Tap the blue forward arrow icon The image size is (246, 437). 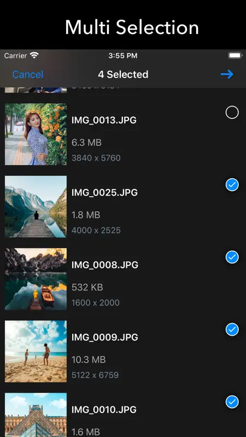click(227, 74)
